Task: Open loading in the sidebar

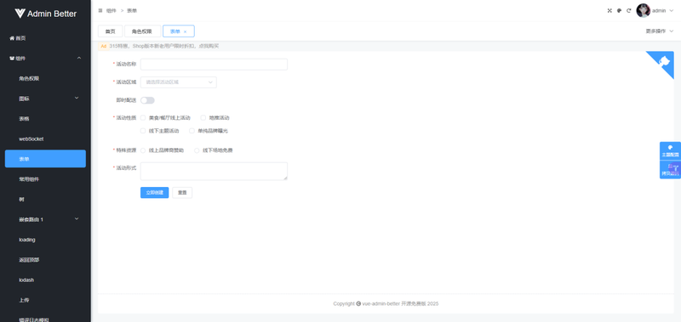Action: click(45, 240)
